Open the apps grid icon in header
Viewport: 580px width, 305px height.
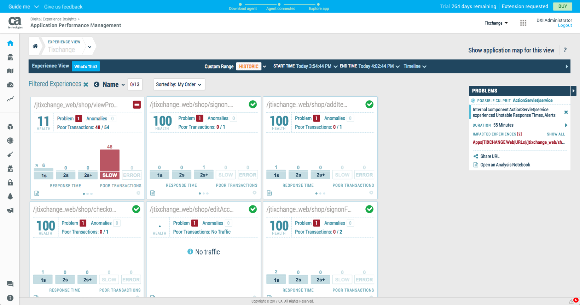tap(523, 23)
